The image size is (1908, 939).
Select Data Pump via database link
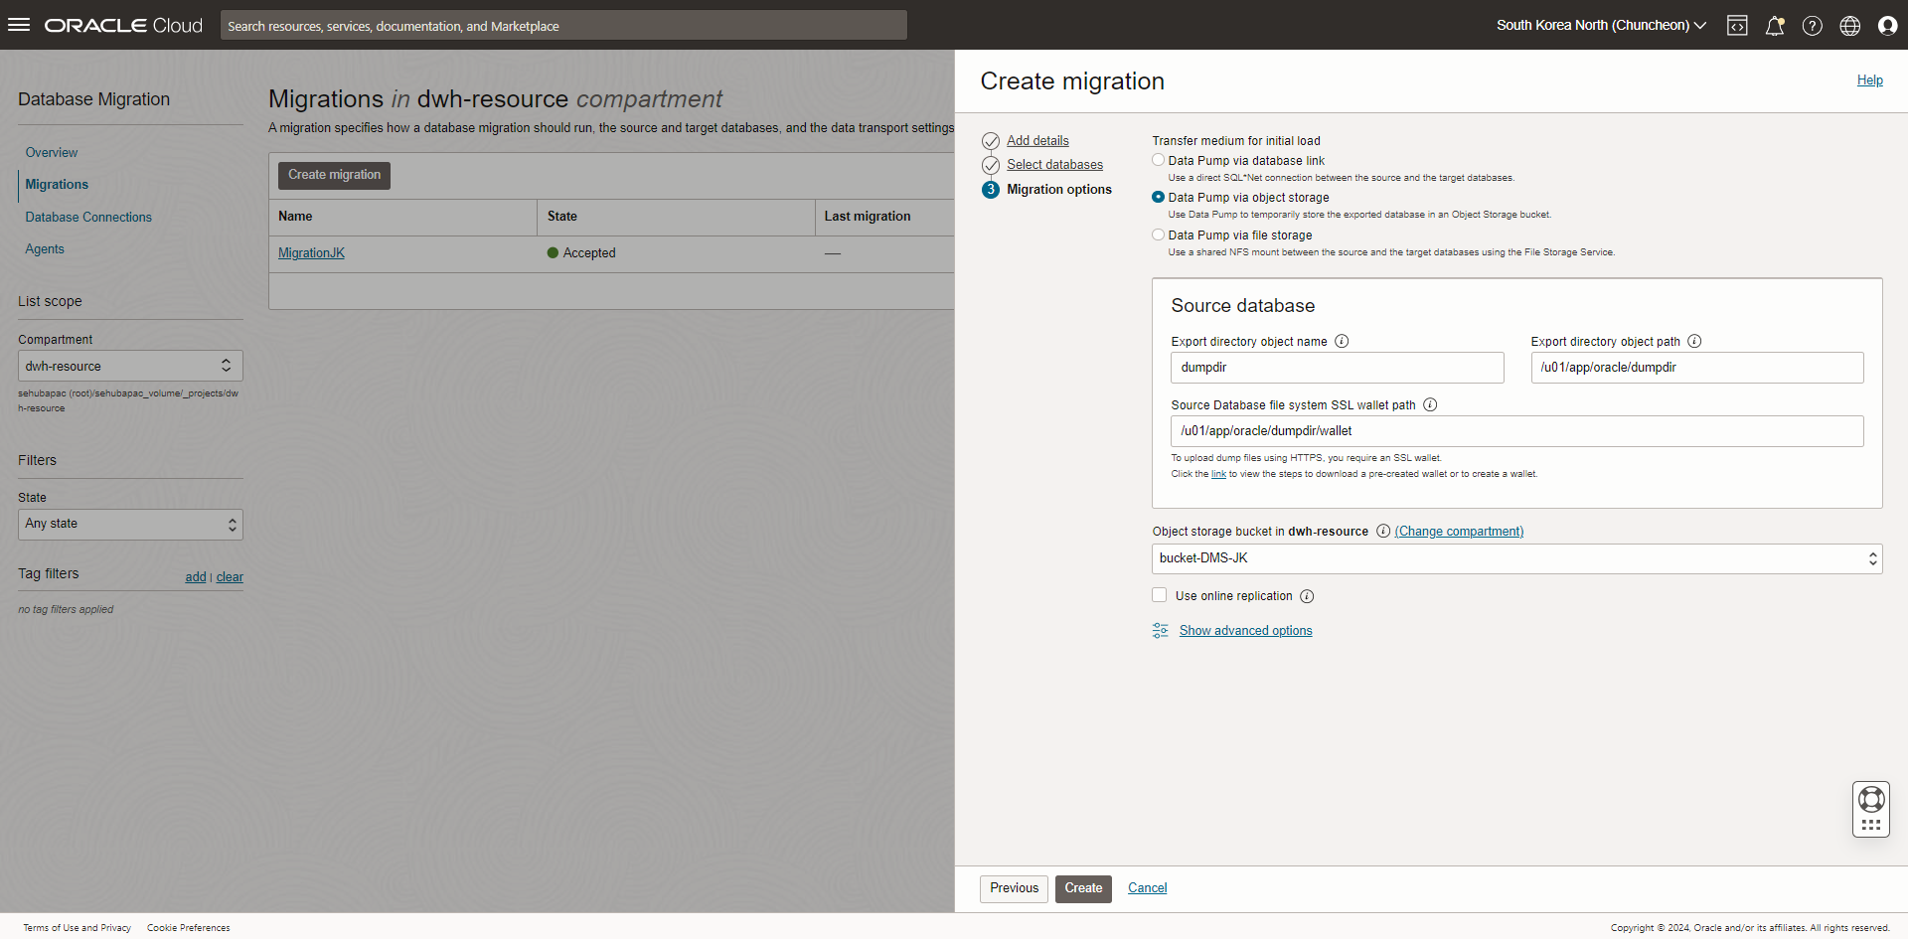click(1158, 160)
